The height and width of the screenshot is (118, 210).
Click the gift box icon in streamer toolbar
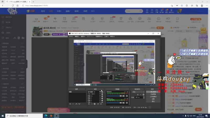point(83,19)
